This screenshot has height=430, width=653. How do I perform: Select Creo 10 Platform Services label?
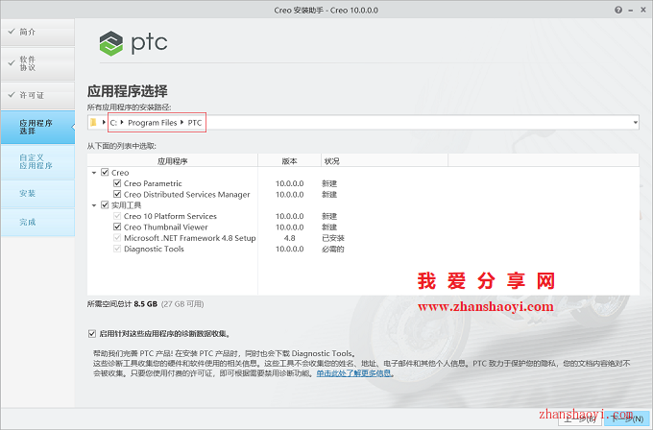tap(170, 216)
